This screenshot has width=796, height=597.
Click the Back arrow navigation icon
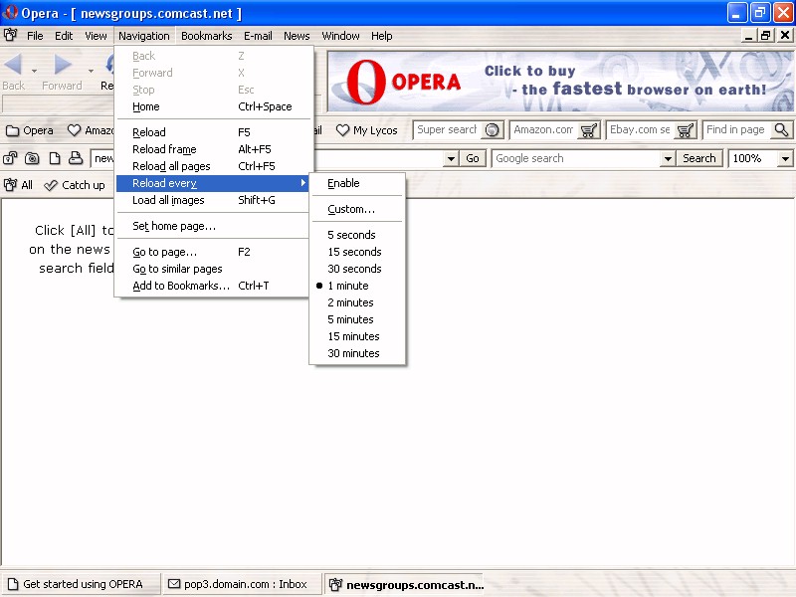pos(14,66)
